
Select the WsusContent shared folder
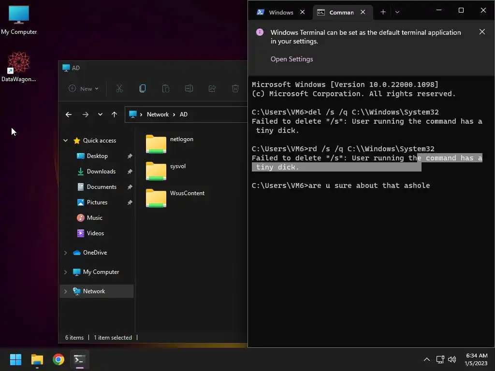point(175,198)
